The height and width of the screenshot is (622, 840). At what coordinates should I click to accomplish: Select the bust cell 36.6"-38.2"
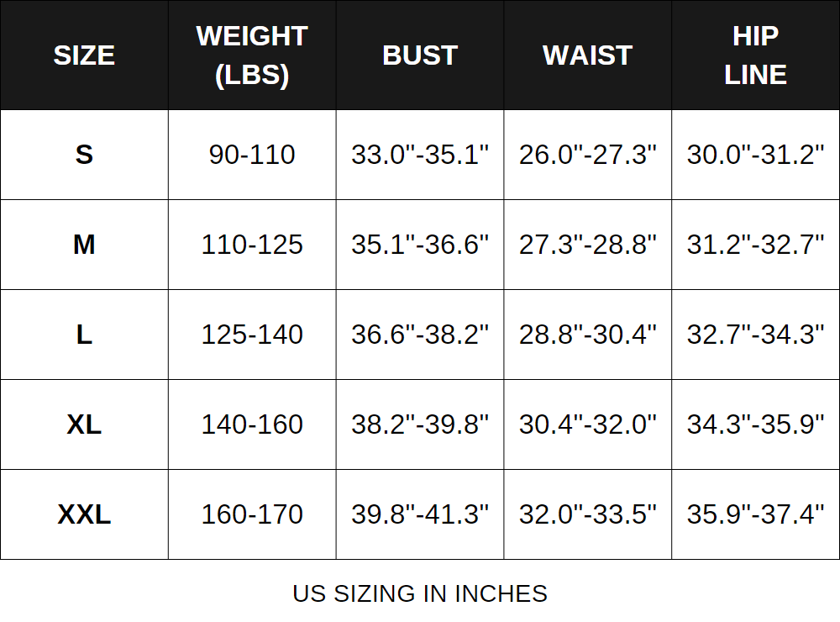pos(420,335)
